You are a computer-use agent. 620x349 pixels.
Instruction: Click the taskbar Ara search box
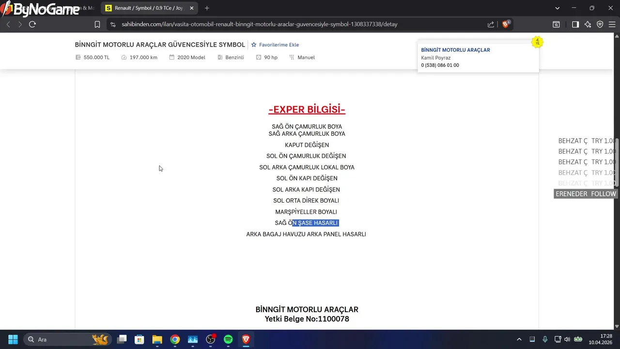click(67, 339)
